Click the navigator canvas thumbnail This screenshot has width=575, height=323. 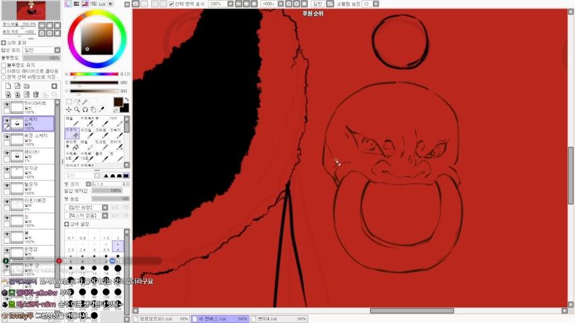tap(31, 11)
